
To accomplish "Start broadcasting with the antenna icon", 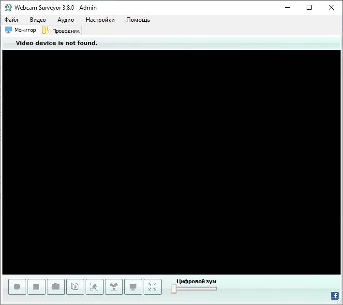I will (114, 287).
